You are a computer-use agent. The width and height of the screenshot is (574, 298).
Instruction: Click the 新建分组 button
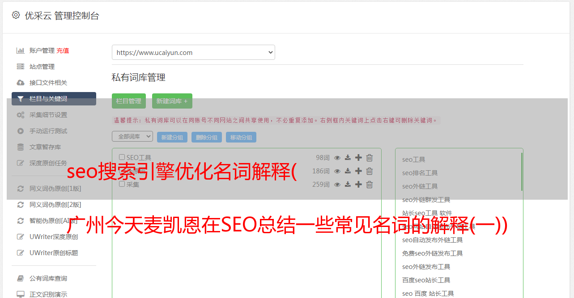point(172,137)
